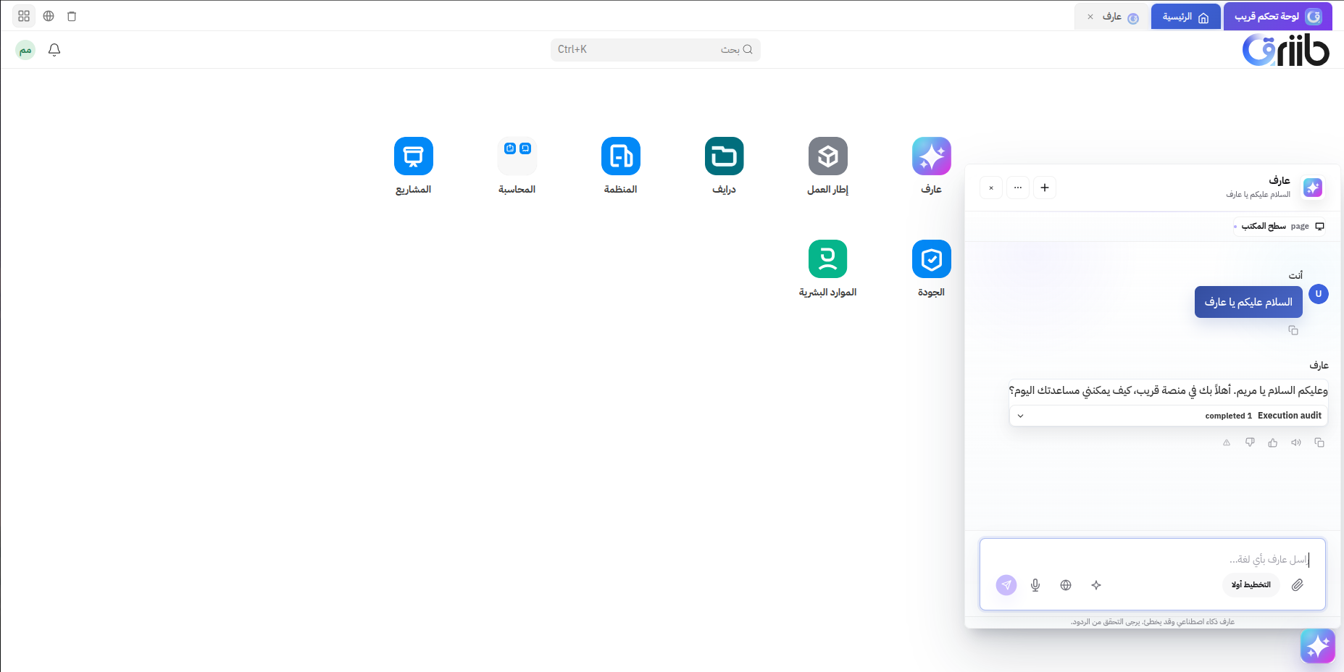Send the message with the send button
1344x672 pixels.
click(x=1006, y=585)
